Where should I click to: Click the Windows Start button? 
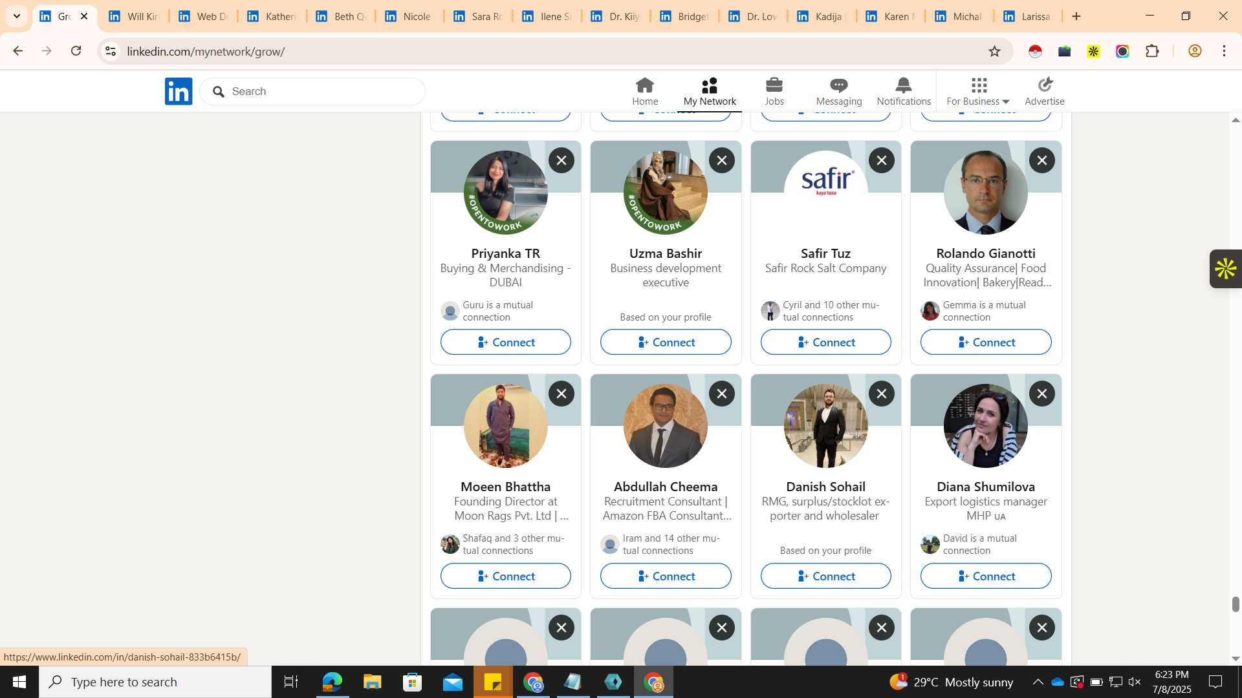pos(19,682)
